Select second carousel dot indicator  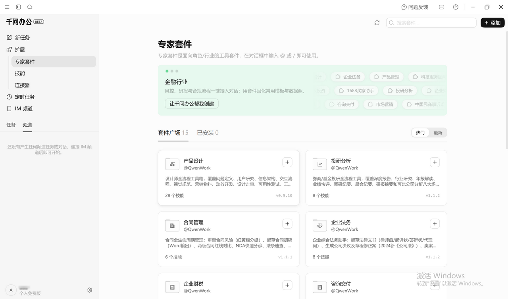coord(172,71)
